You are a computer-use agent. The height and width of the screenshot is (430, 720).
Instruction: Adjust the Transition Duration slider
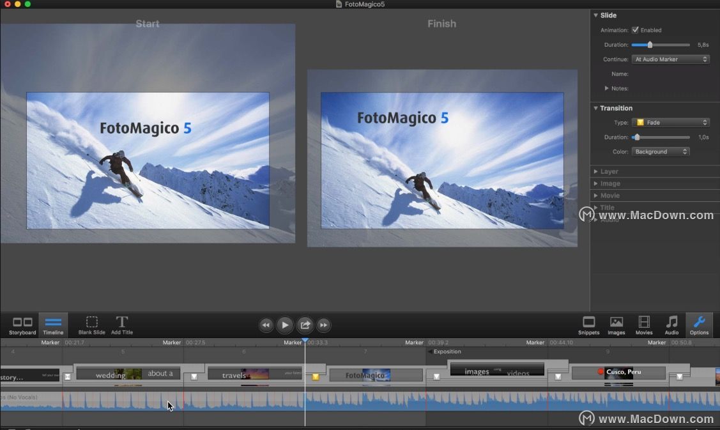636,137
